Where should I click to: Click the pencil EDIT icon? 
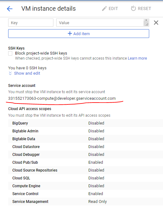click(104, 8)
